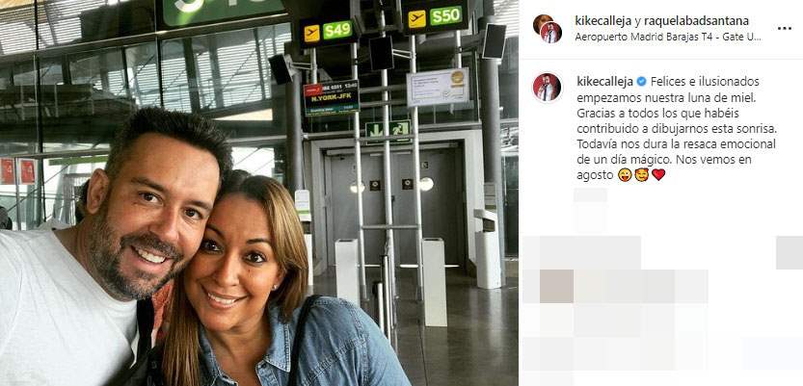Image resolution: width=803 pixels, height=386 pixels.
Task: Open the three-dot more options menu
Action: coord(784,29)
